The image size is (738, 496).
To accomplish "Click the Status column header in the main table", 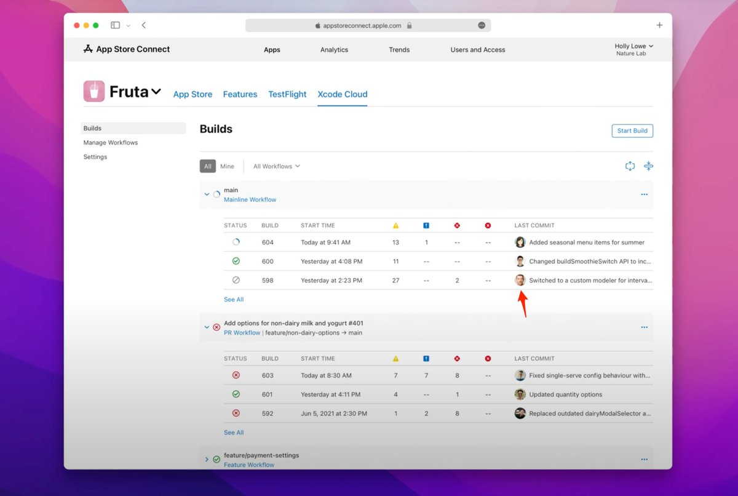I will click(235, 225).
